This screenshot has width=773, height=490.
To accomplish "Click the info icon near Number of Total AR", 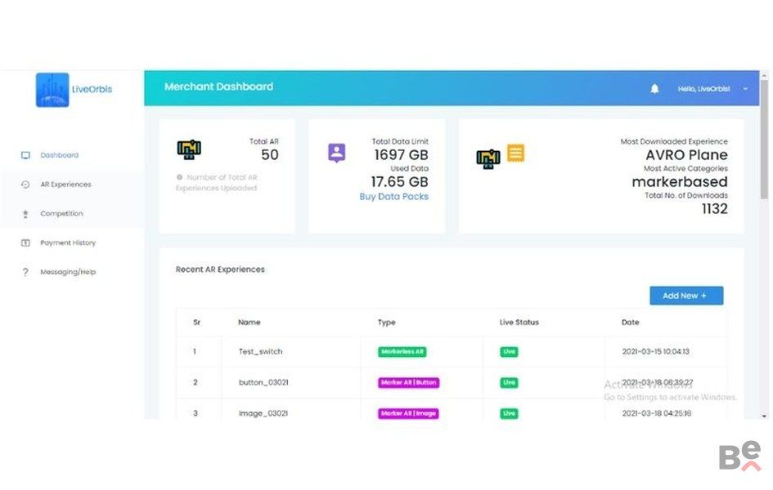I will tap(179, 177).
